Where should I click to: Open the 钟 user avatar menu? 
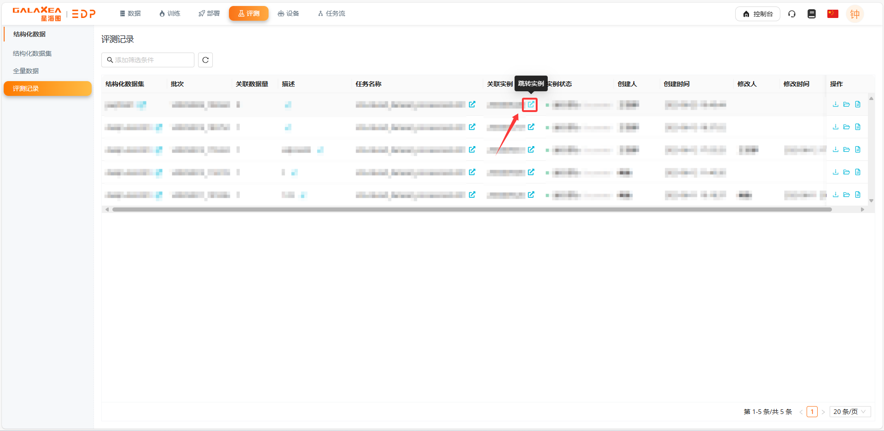855,14
